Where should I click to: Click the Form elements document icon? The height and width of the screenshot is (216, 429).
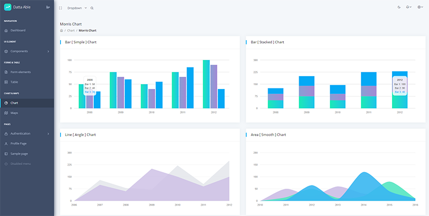click(6, 72)
